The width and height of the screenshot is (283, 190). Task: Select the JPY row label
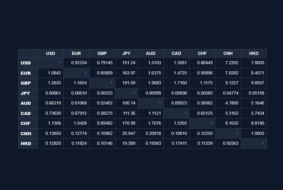[x=28, y=93]
